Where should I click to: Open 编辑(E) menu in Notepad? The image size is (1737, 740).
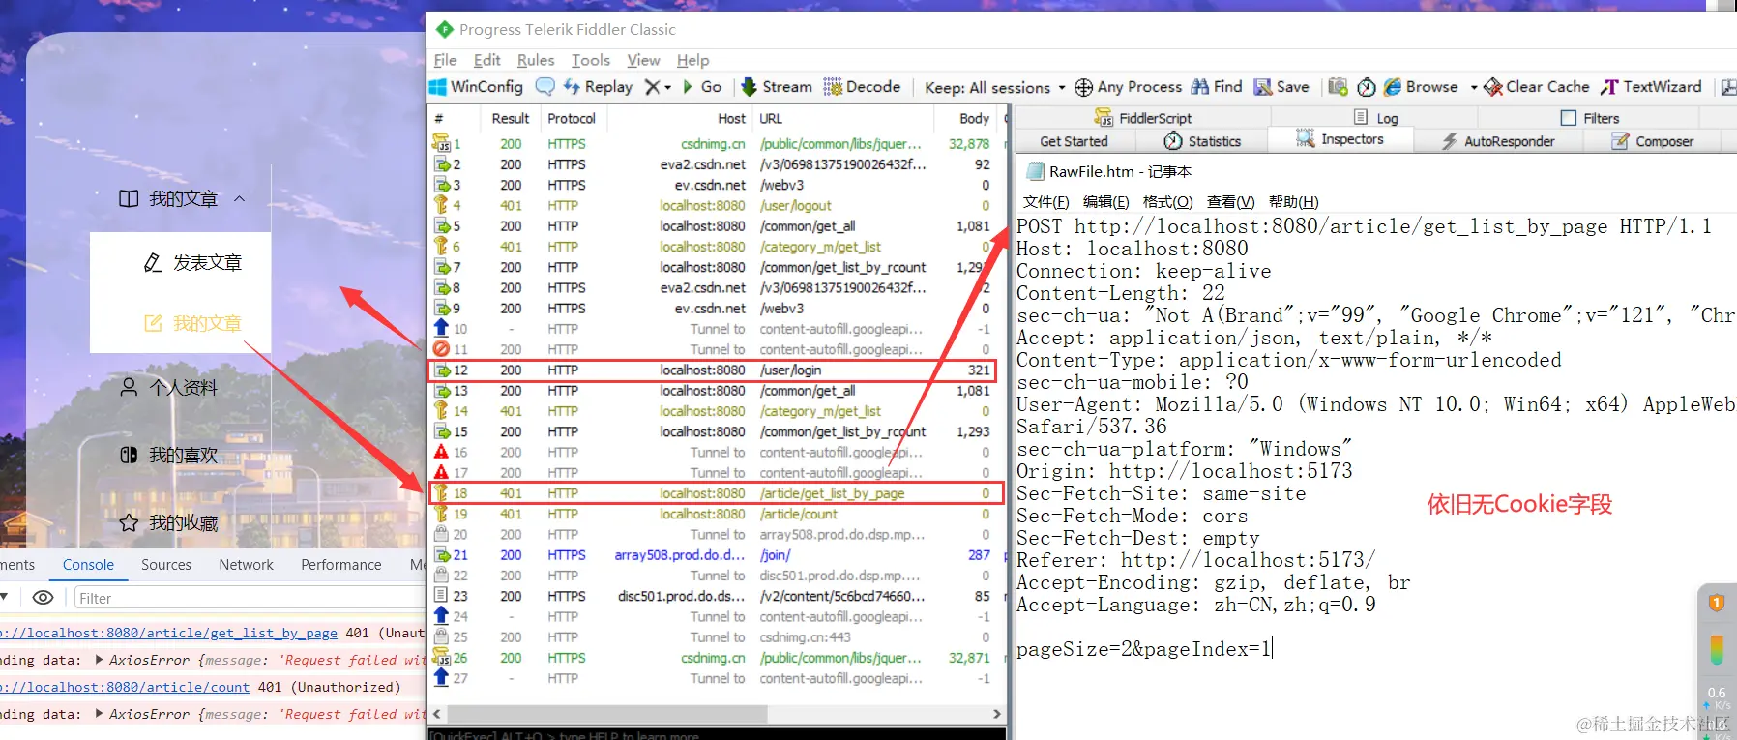tap(1105, 202)
